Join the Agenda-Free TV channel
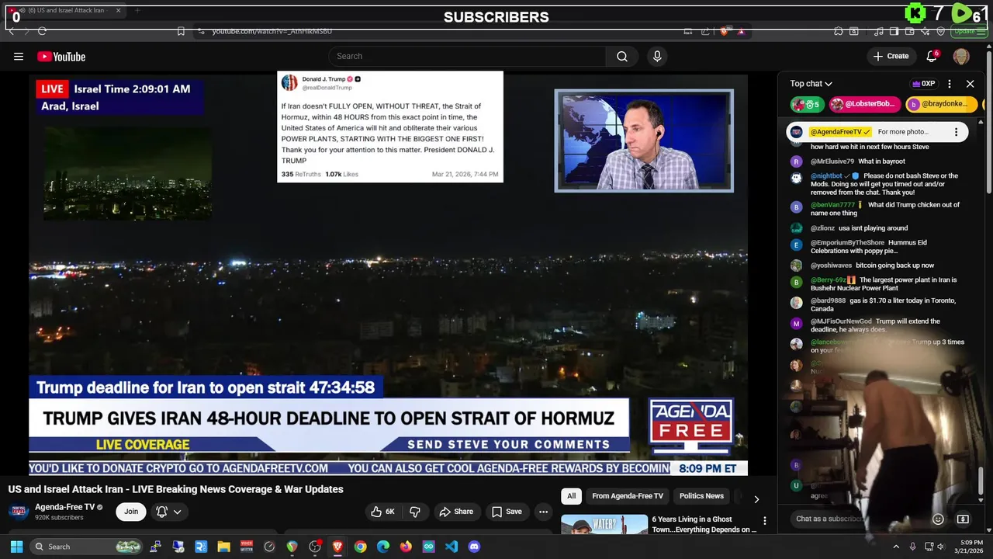This screenshot has height=559, width=993. coord(131,512)
